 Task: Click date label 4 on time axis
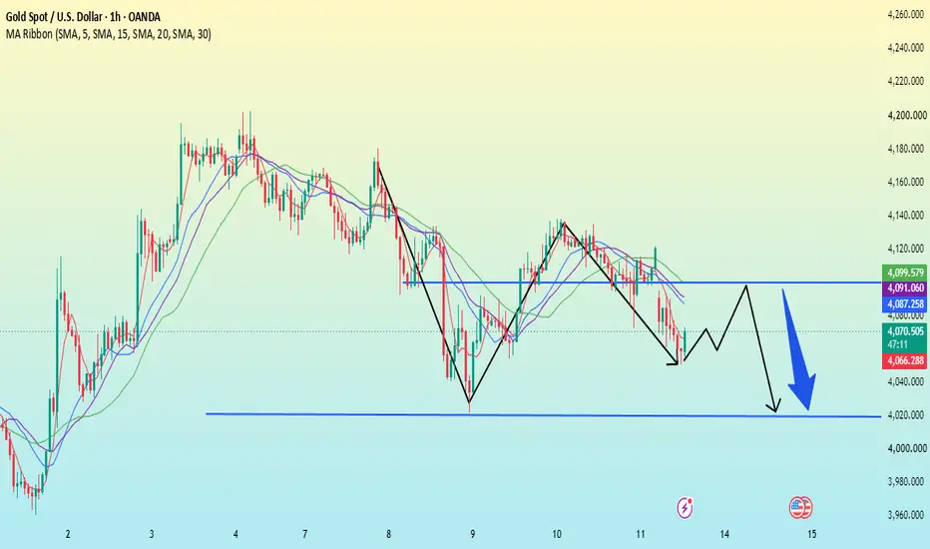(235, 534)
